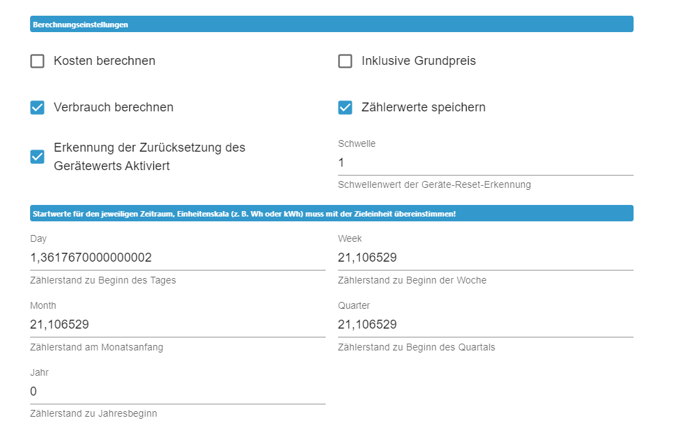
Task: Tick the Inklusive Grundpreis checkbox
Action: 345,61
